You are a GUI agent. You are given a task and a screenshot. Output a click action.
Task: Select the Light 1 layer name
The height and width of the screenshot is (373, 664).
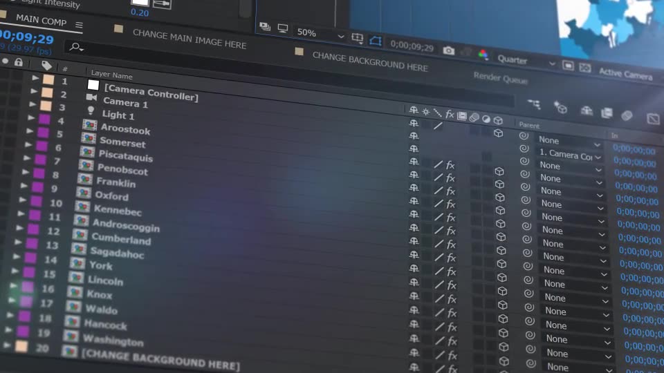click(118, 115)
